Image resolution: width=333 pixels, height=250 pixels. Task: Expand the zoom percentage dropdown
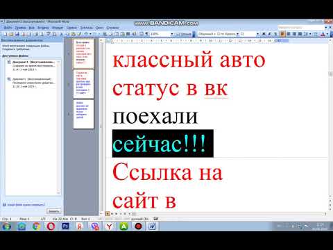pyautogui.click(x=172, y=34)
